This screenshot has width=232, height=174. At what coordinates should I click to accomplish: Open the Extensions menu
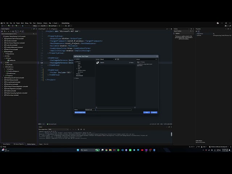(40, 23)
